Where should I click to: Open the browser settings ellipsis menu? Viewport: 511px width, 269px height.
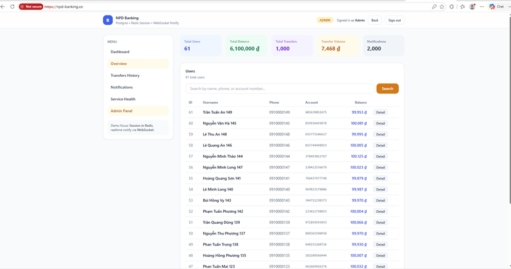pyautogui.click(x=482, y=7)
